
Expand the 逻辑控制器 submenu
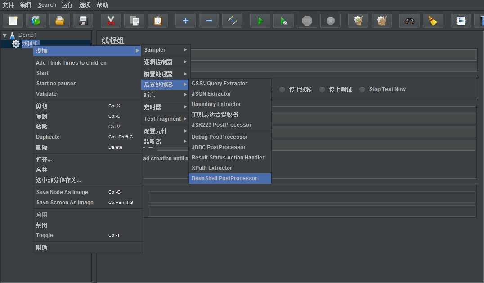point(166,62)
